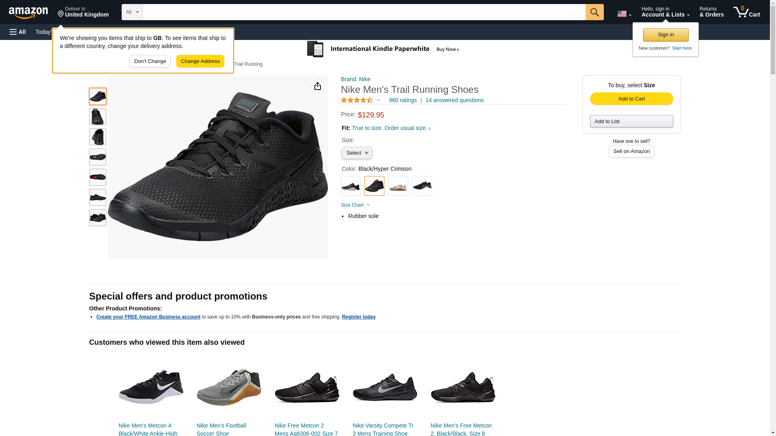Select the grey gum-sole color swatch

coord(398,186)
